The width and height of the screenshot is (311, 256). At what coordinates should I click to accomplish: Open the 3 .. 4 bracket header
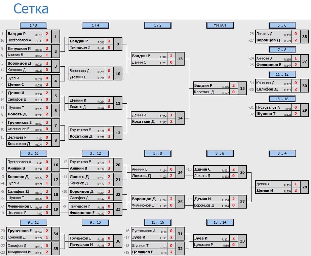[x=282, y=153]
